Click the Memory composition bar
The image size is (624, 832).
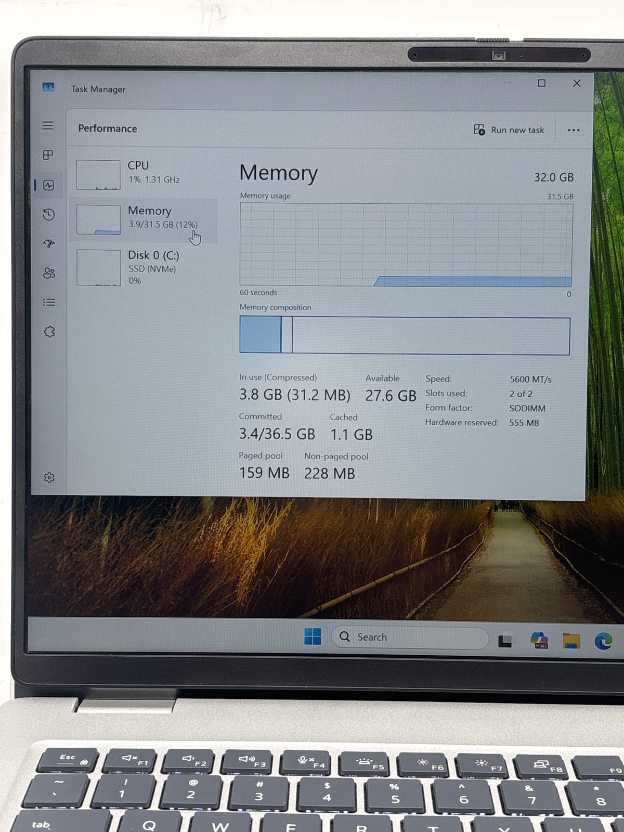tap(405, 336)
